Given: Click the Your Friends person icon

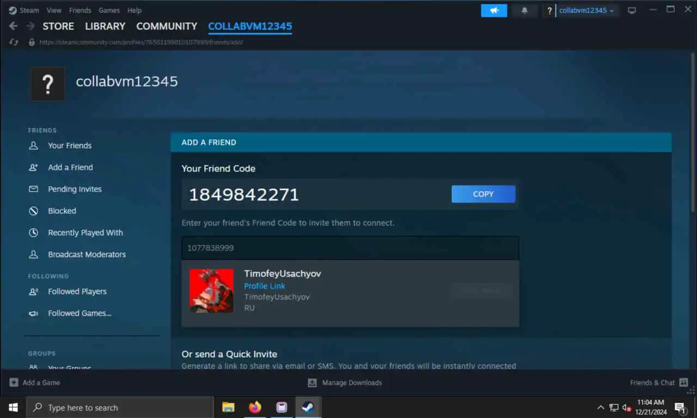Looking at the screenshot, I should tap(33, 145).
